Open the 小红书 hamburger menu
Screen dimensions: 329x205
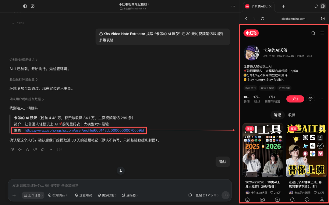pyautogui.click(x=322, y=33)
